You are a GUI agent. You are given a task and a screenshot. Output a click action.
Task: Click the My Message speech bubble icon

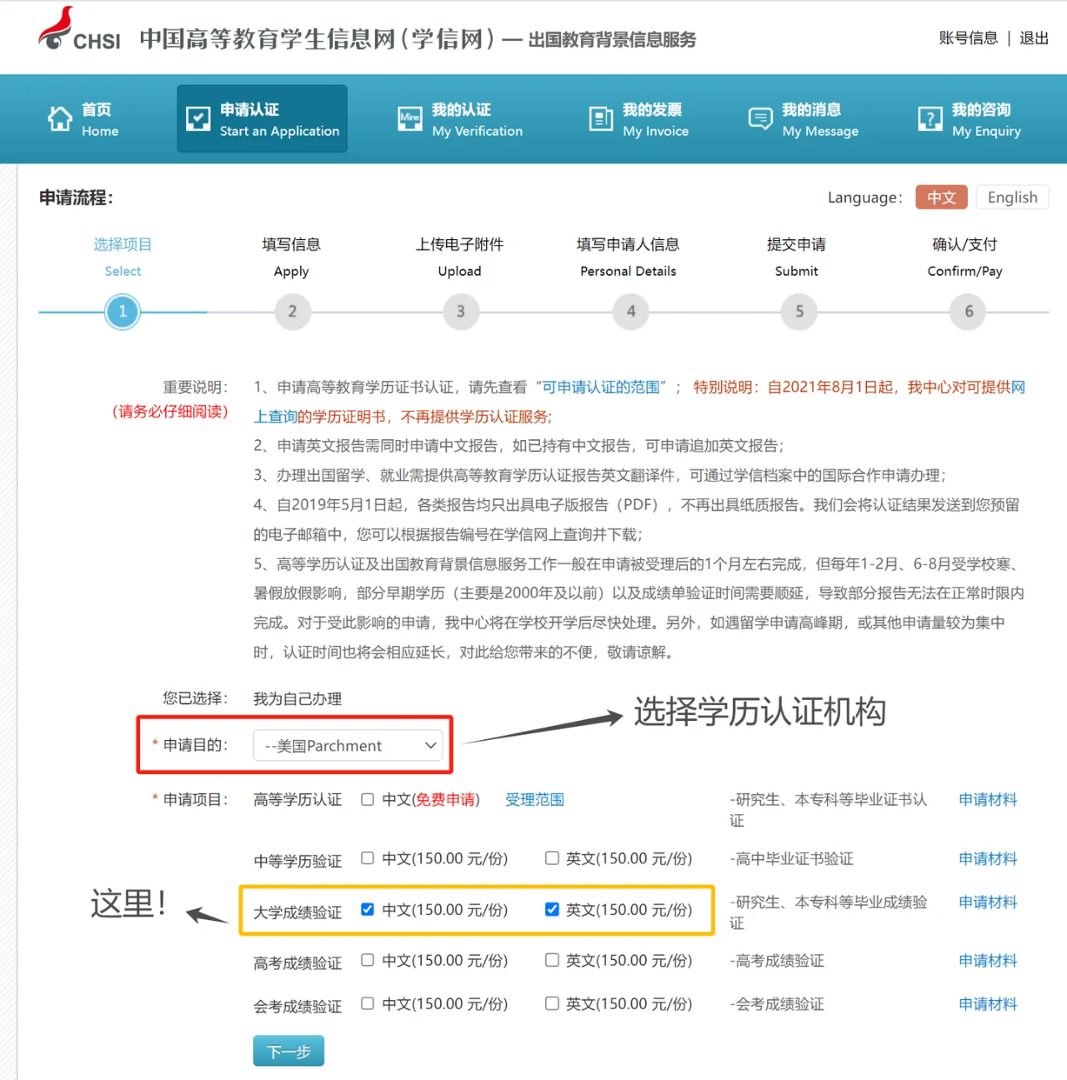760,119
